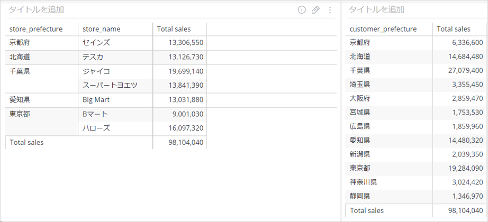
Task: Select 静岡県 customer prefecture row
Action: coord(415,197)
